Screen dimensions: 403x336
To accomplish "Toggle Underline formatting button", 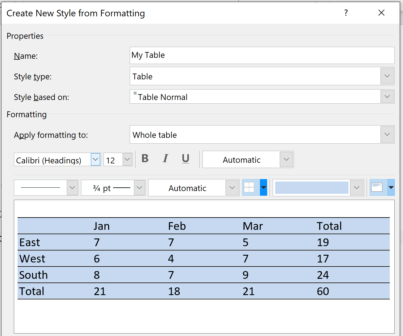I will pos(185,159).
